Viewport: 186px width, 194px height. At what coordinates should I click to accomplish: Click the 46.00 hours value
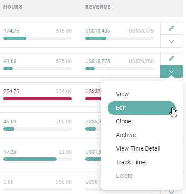(10, 122)
